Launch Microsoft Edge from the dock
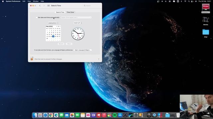 (x=56, y=115)
